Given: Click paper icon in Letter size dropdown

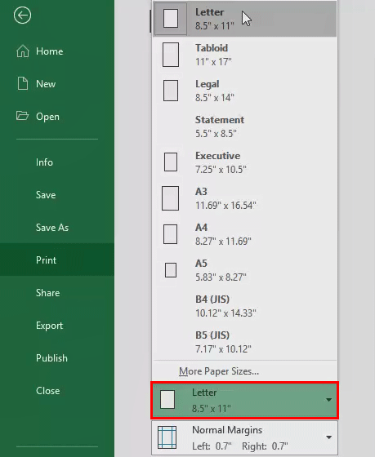Looking at the screenshot, I should click(167, 400).
